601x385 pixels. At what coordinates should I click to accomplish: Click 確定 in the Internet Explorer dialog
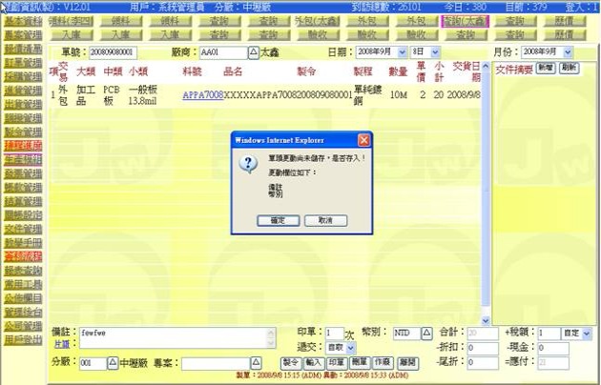coord(278,220)
